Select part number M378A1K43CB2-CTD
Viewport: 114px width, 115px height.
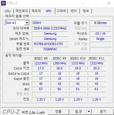coord(50,44)
